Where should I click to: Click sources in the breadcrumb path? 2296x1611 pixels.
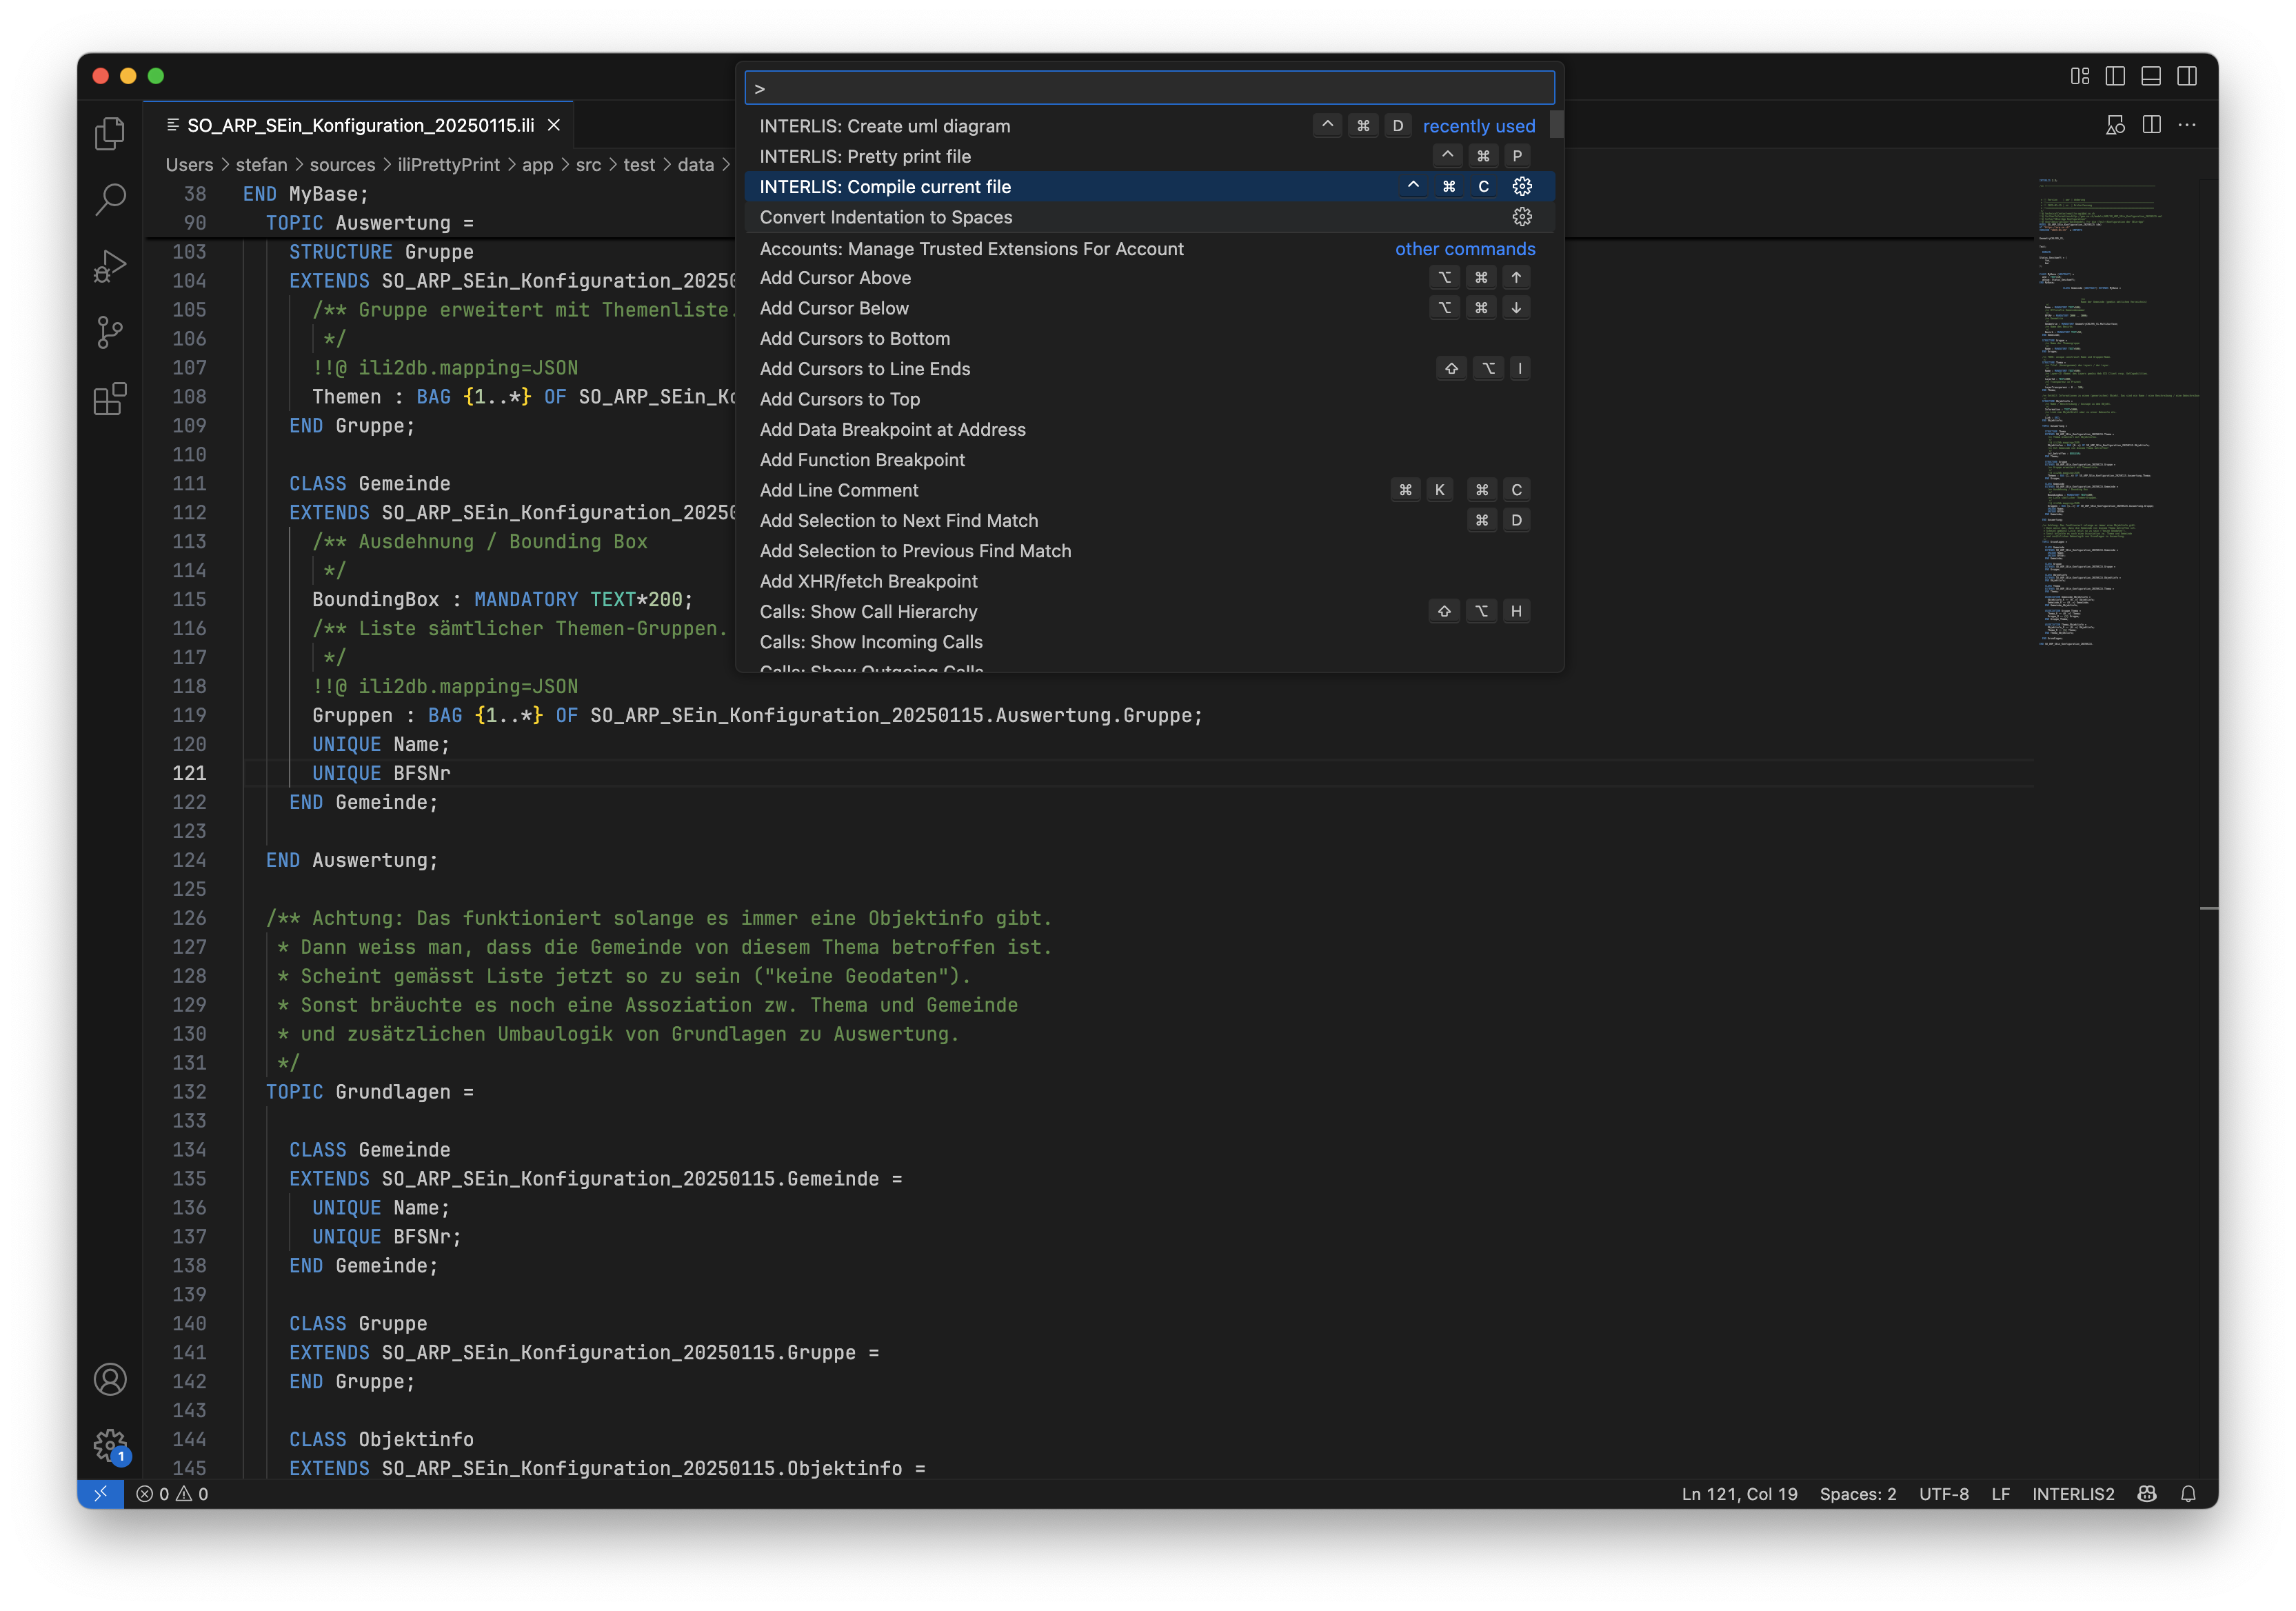point(342,165)
